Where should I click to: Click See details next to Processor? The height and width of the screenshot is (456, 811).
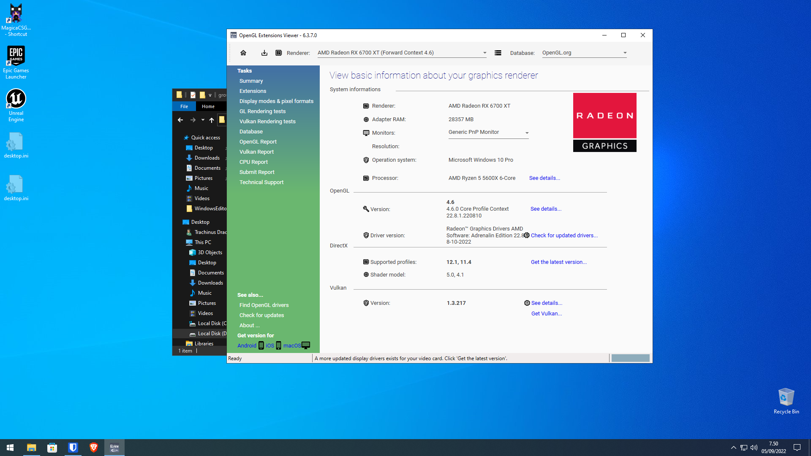[x=544, y=178]
